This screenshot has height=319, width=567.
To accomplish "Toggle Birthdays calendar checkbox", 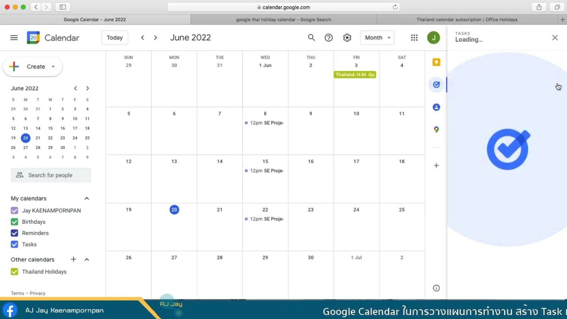I will click(x=14, y=222).
